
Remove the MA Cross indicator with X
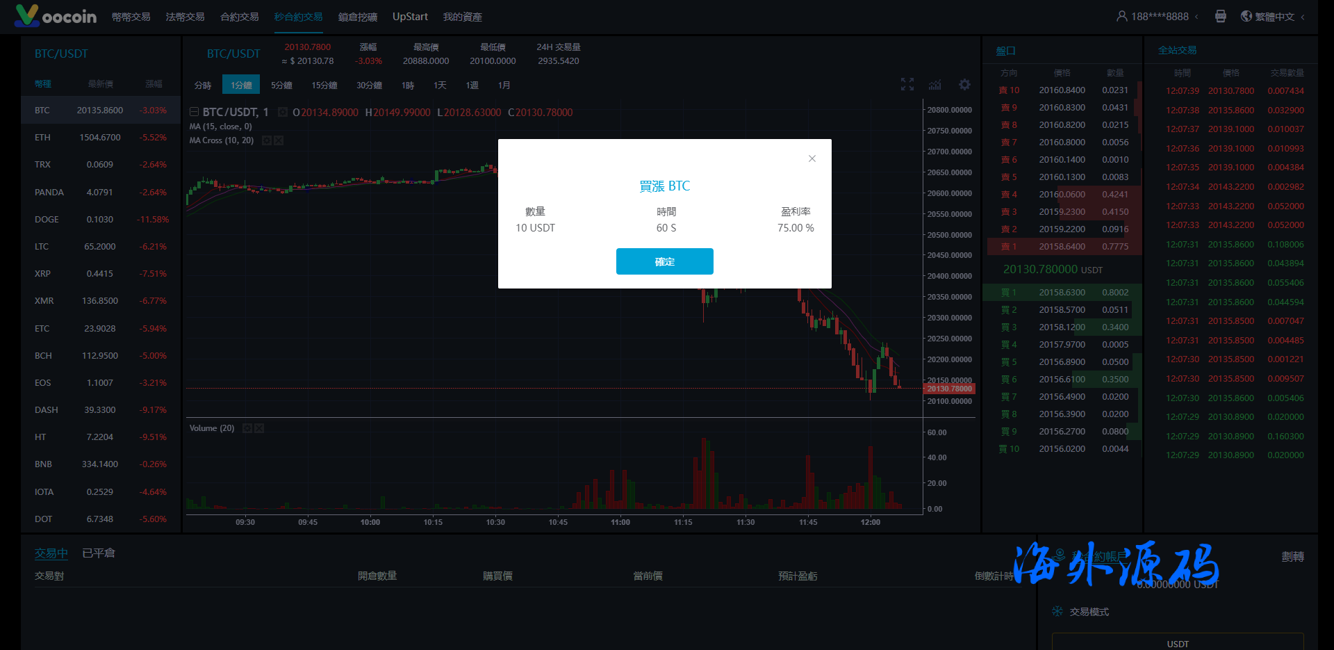[x=279, y=140]
